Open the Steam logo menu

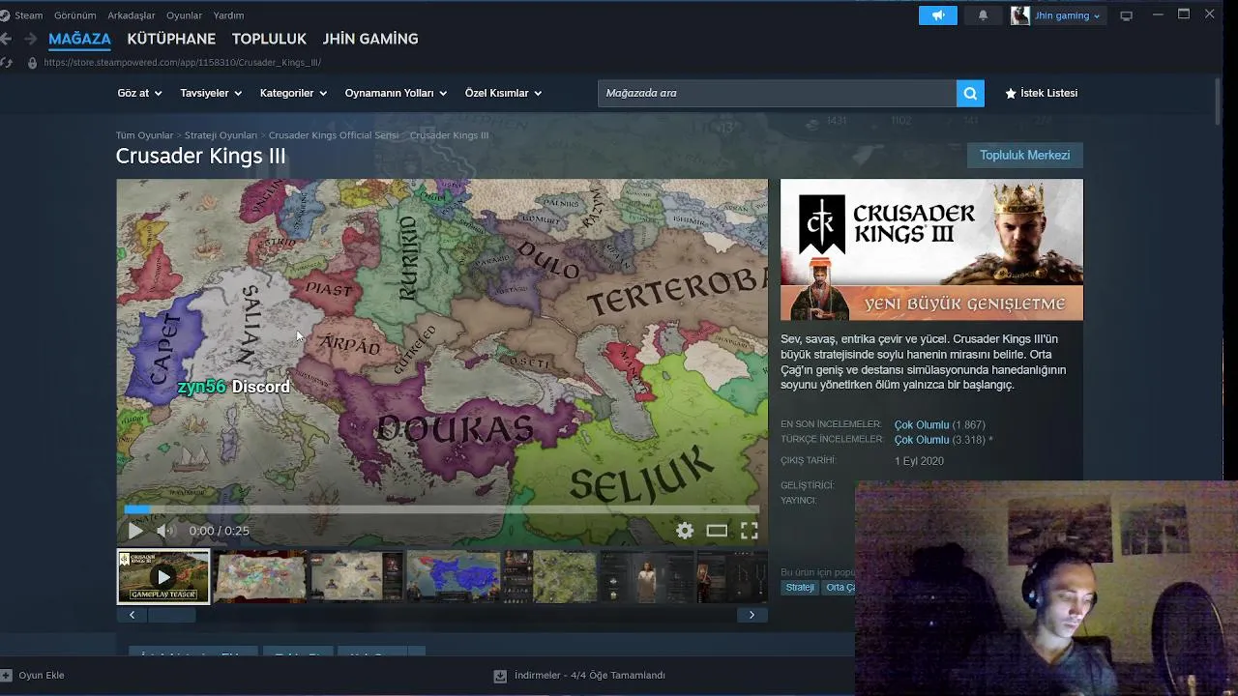(x=5, y=15)
